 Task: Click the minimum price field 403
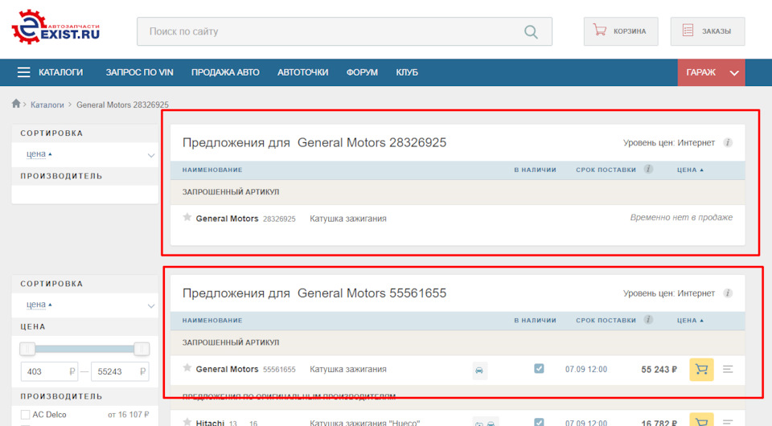49,371
